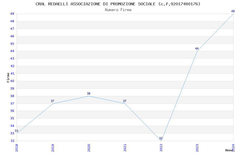Click the 2019 x-axis year label

53,148
